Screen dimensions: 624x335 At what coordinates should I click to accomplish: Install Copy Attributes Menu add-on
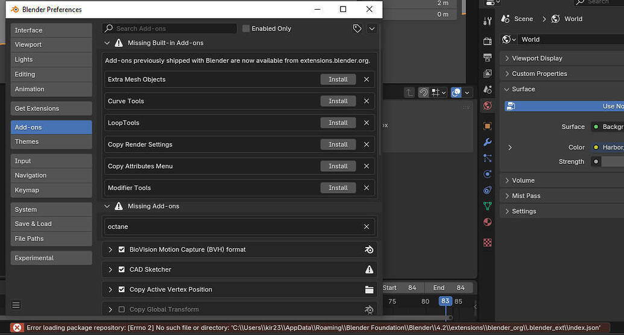coord(338,166)
